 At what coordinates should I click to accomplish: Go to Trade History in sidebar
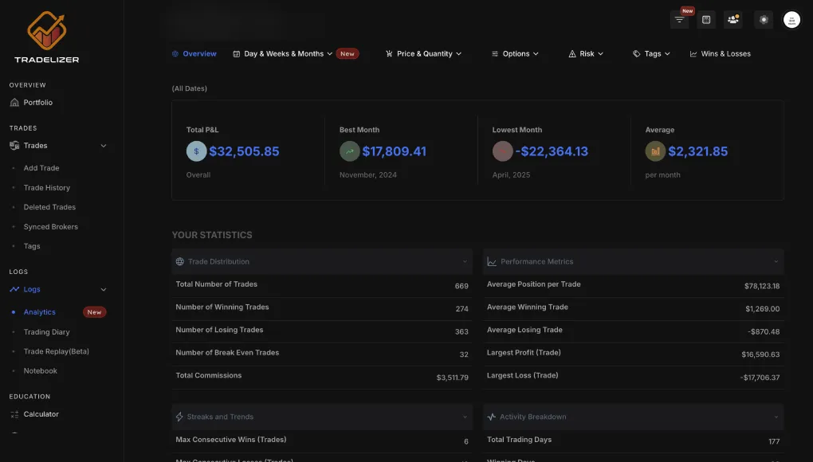tap(47, 188)
